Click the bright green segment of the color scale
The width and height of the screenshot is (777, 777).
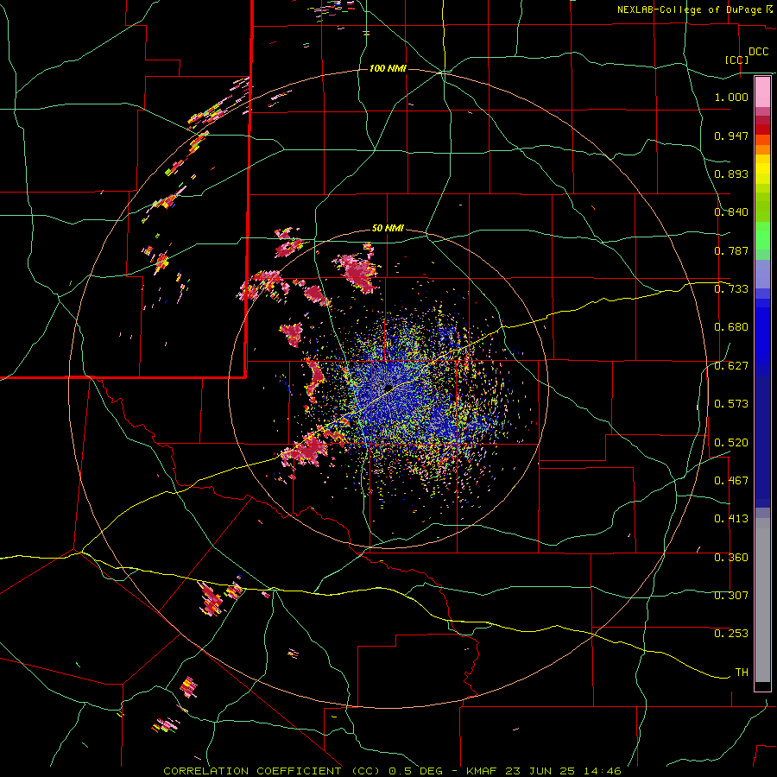coord(762,236)
